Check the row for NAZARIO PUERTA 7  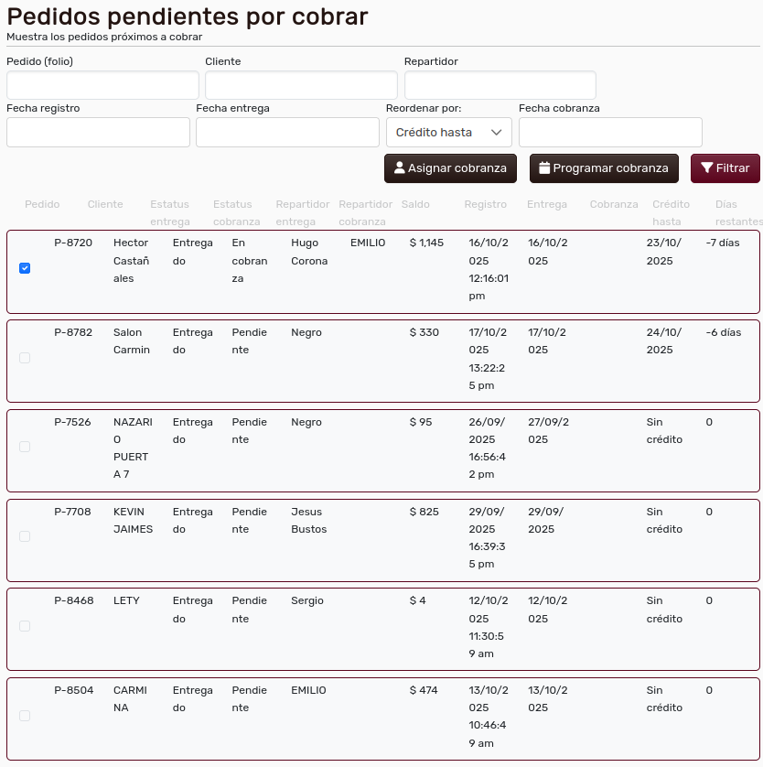(25, 448)
